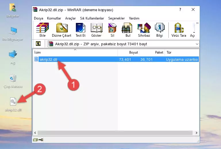This screenshot has height=149, width=221.
Task: Click the Sil delete icon
Action: (112, 30)
